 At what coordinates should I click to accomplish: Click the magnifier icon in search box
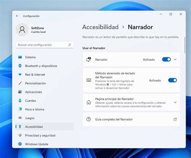(70, 45)
